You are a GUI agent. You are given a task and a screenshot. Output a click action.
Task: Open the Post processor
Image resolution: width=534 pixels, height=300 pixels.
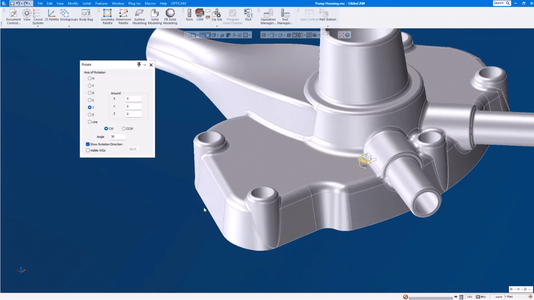[248, 15]
